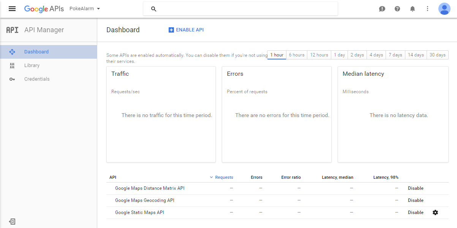
Task: Open the three-dot utilities menu
Action: 428,9
